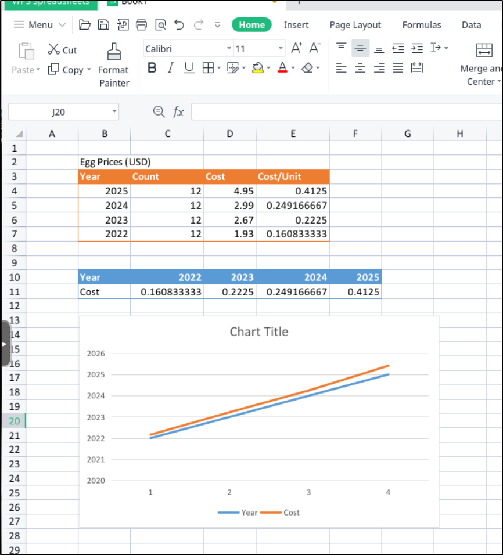This screenshot has height=555, width=503.
Task: Toggle italic formatting
Action: click(170, 67)
